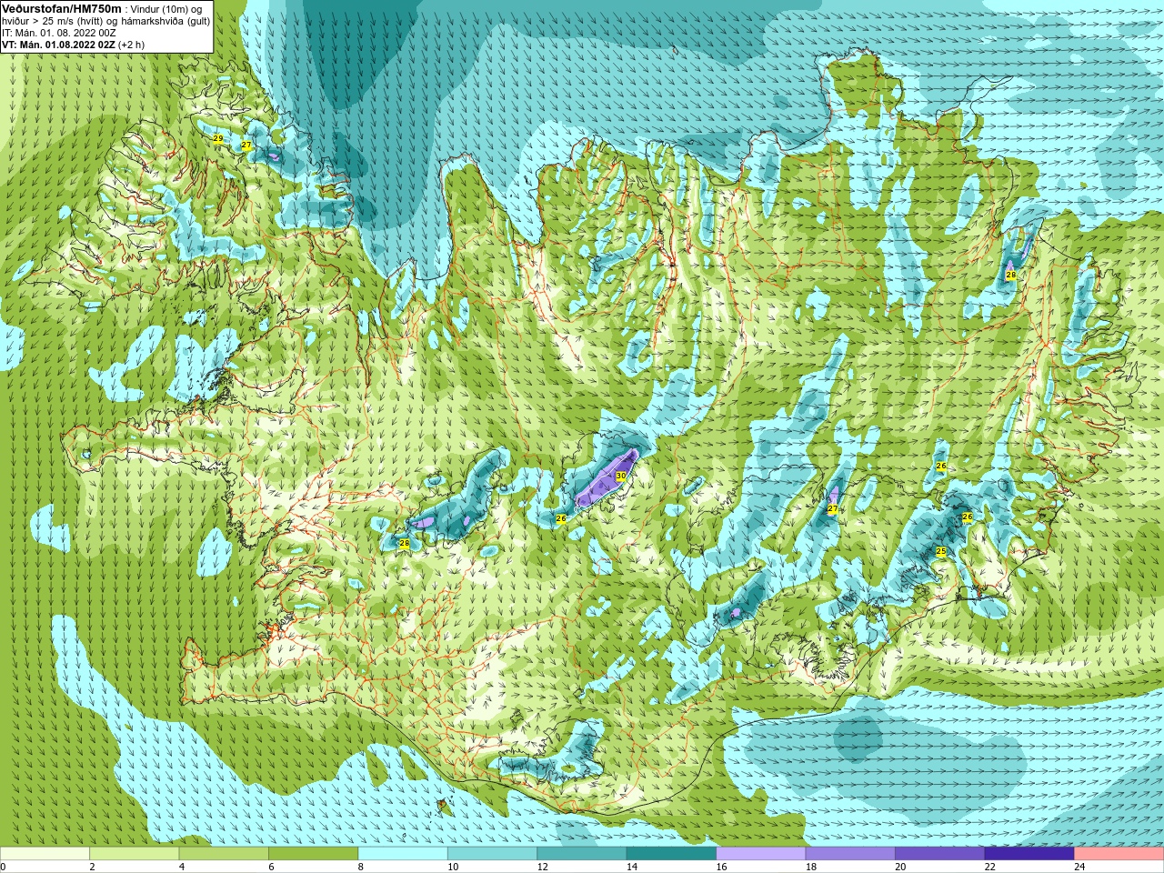Click the legend scale value 24

pyautogui.click(x=1079, y=867)
